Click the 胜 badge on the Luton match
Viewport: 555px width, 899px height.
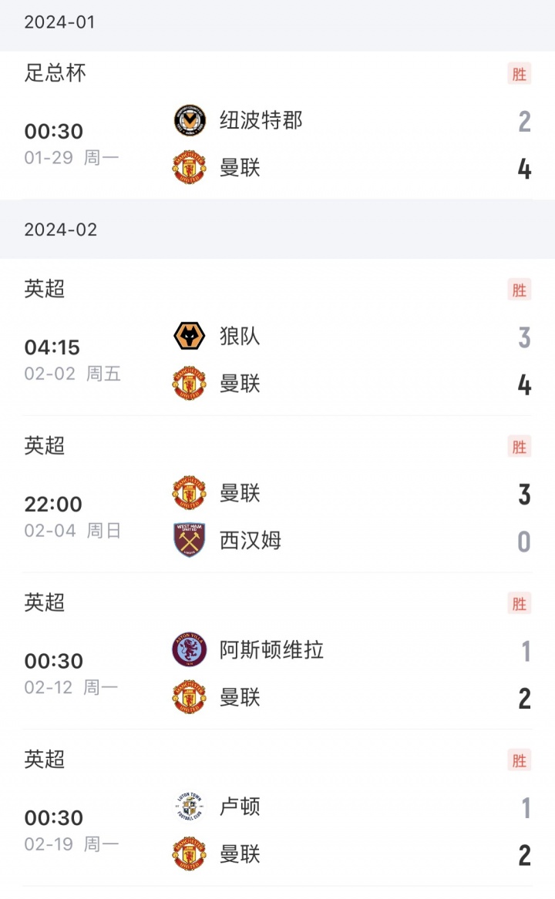click(x=520, y=760)
